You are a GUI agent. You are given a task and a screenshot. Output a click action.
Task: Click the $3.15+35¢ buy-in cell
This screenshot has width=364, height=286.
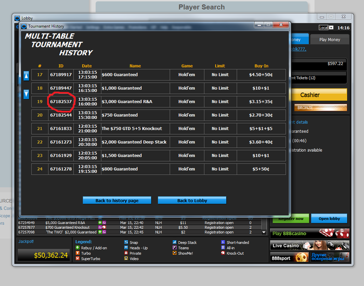[261, 102]
